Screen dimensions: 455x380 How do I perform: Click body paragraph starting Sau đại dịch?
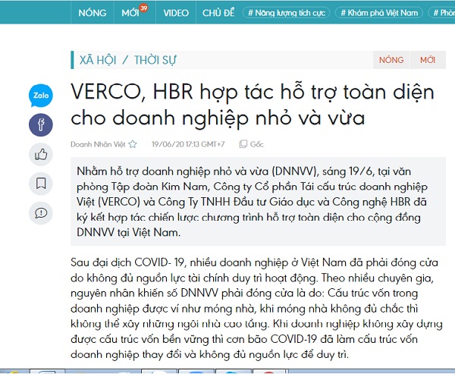point(256,308)
